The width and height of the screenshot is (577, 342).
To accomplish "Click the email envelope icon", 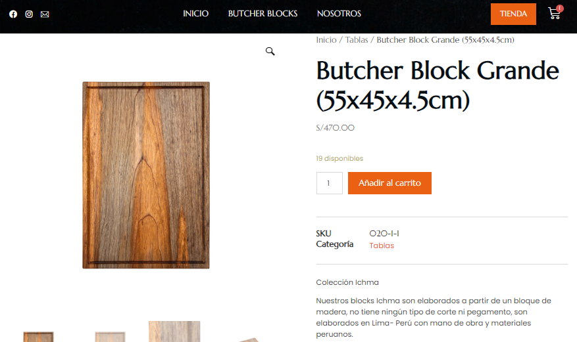I will [45, 14].
